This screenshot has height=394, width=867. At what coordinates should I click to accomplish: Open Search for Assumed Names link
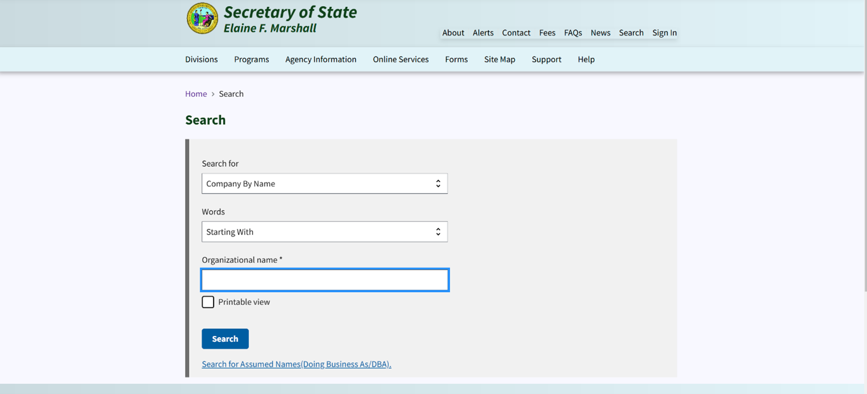(296, 364)
